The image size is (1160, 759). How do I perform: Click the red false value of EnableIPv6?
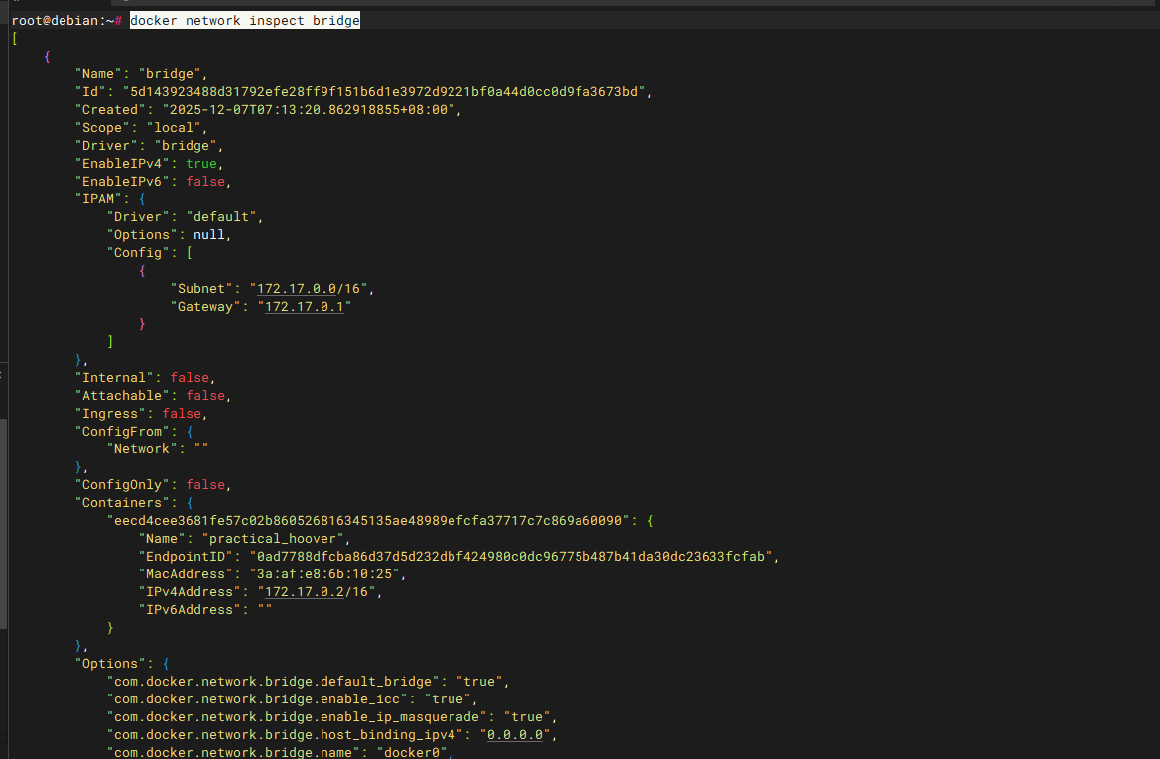click(x=206, y=182)
